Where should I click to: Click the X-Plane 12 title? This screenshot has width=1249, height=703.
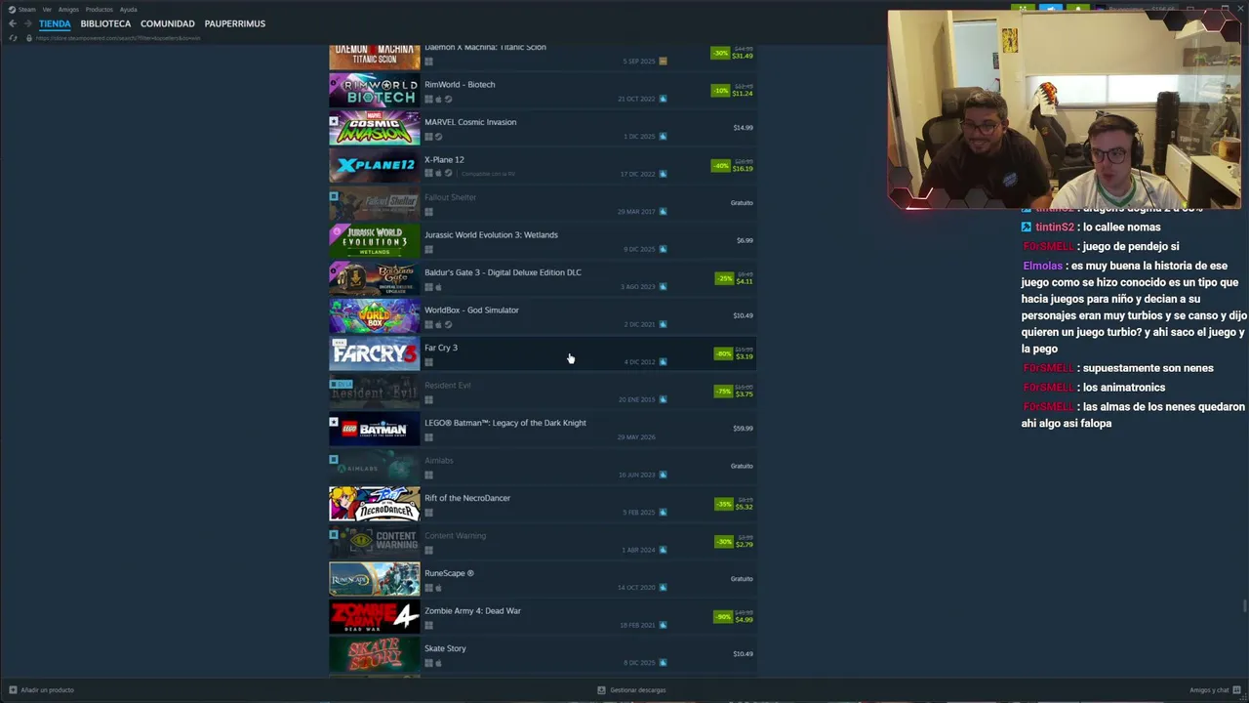pyautogui.click(x=444, y=160)
